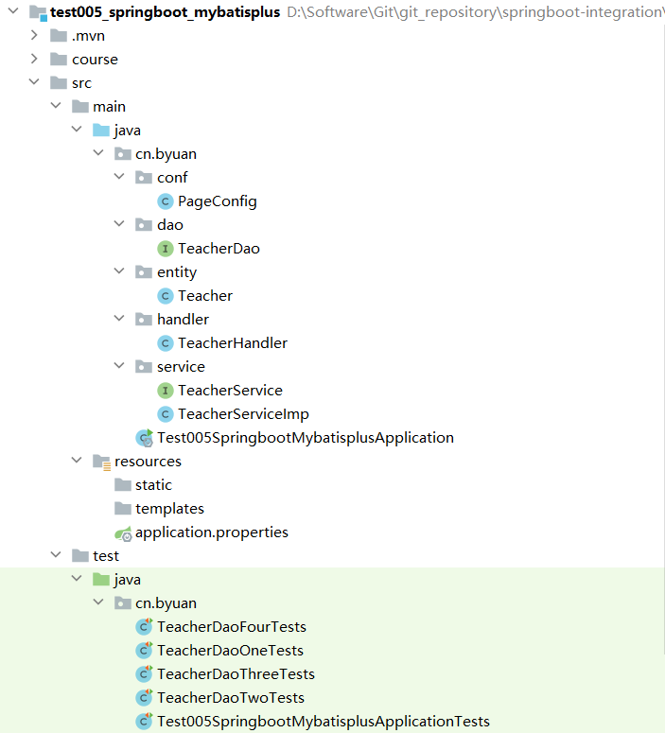This screenshot has height=733, width=665.
Task: Expand the .mvn folder
Action: (34, 35)
